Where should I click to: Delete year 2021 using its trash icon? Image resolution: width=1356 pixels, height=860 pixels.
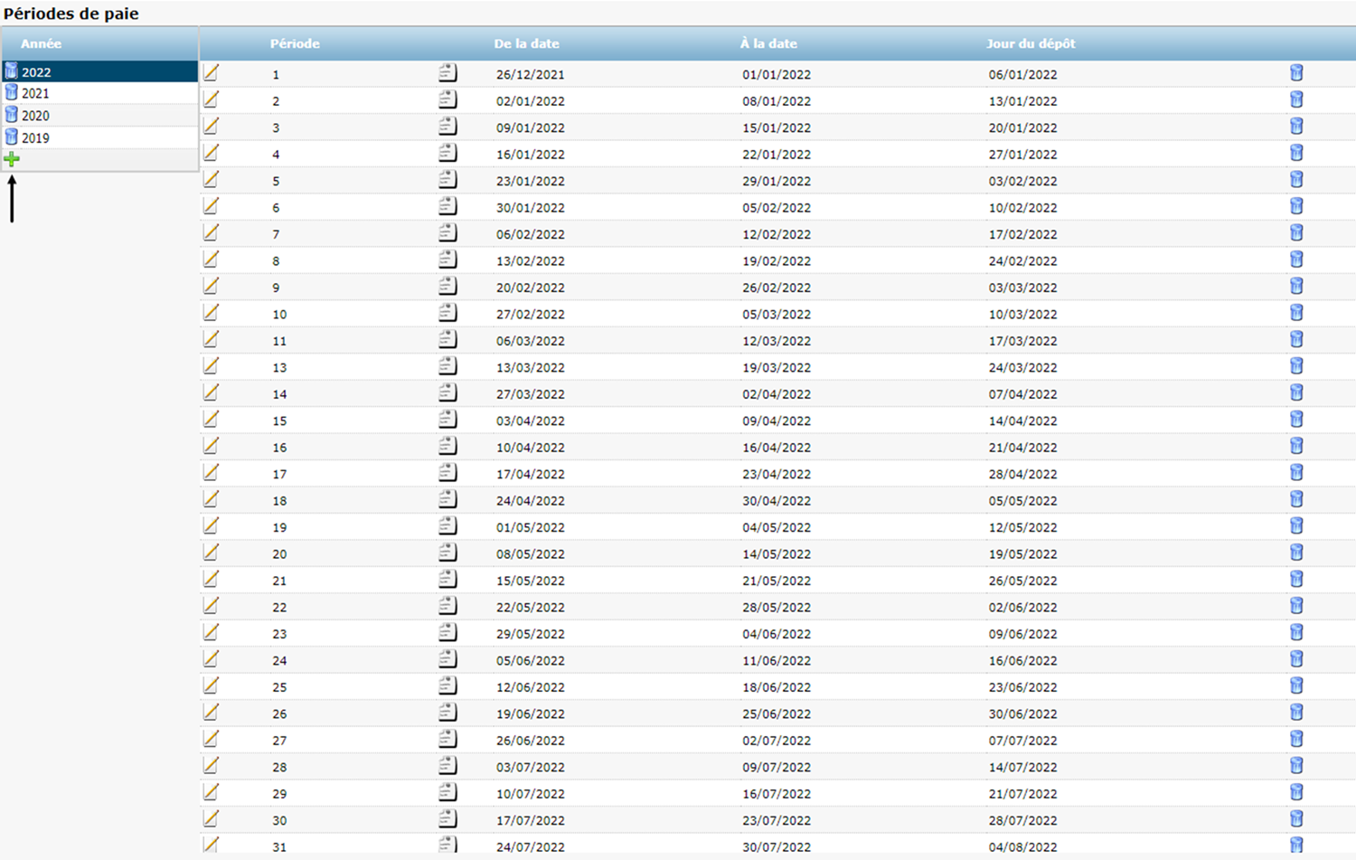(11, 92)
